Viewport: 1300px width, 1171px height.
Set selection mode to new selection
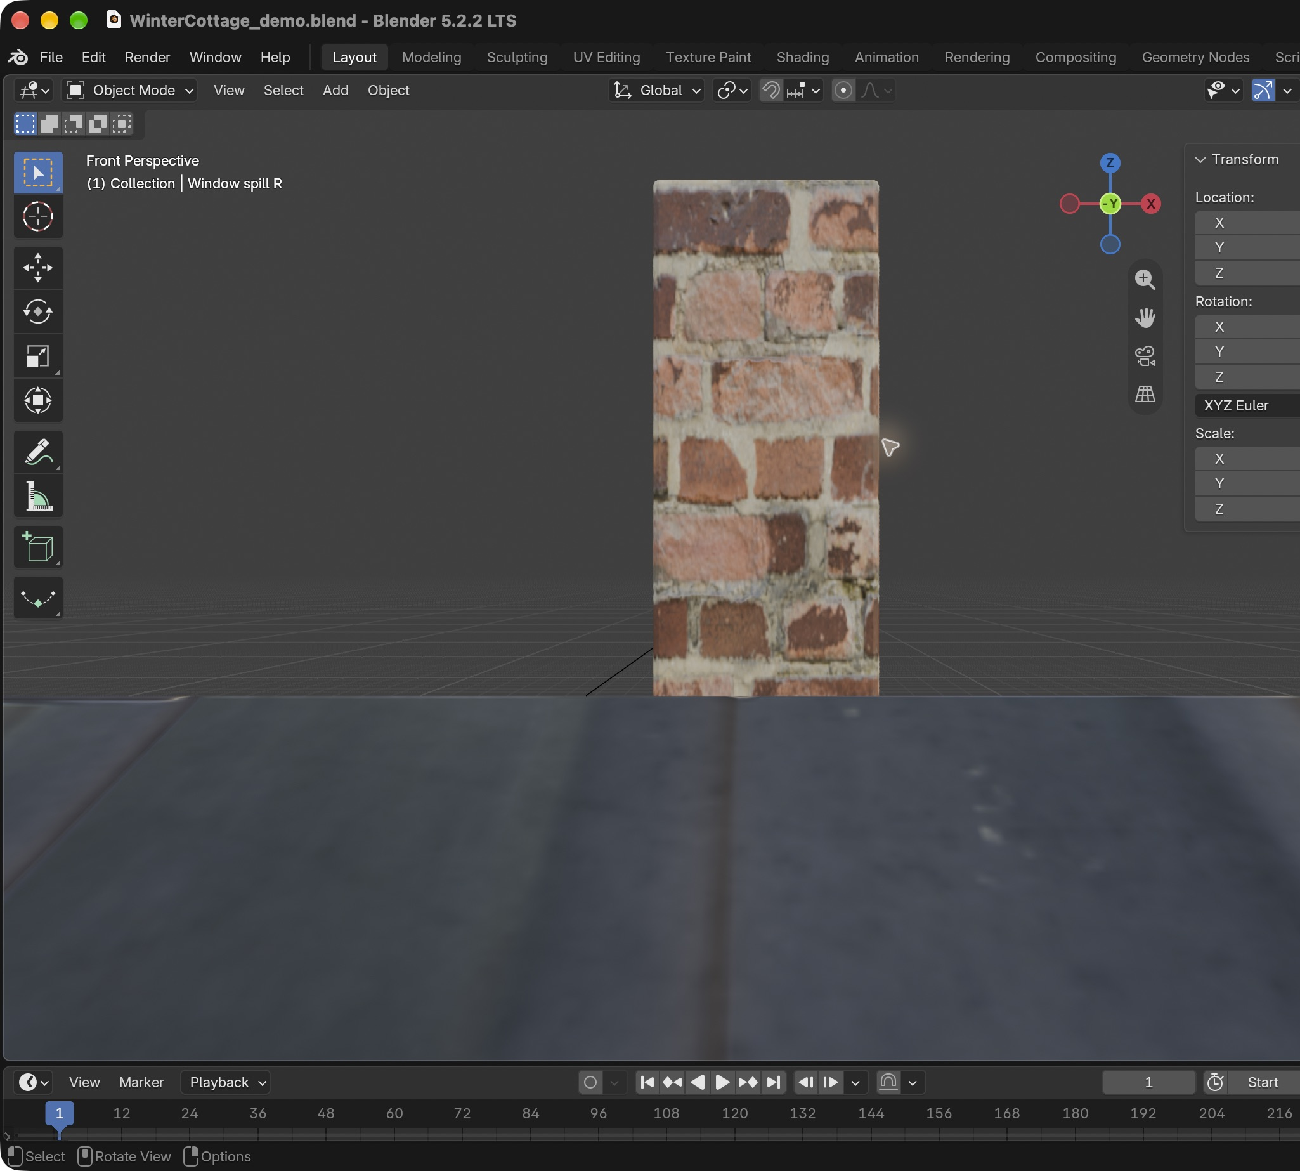tap(25, 124)
